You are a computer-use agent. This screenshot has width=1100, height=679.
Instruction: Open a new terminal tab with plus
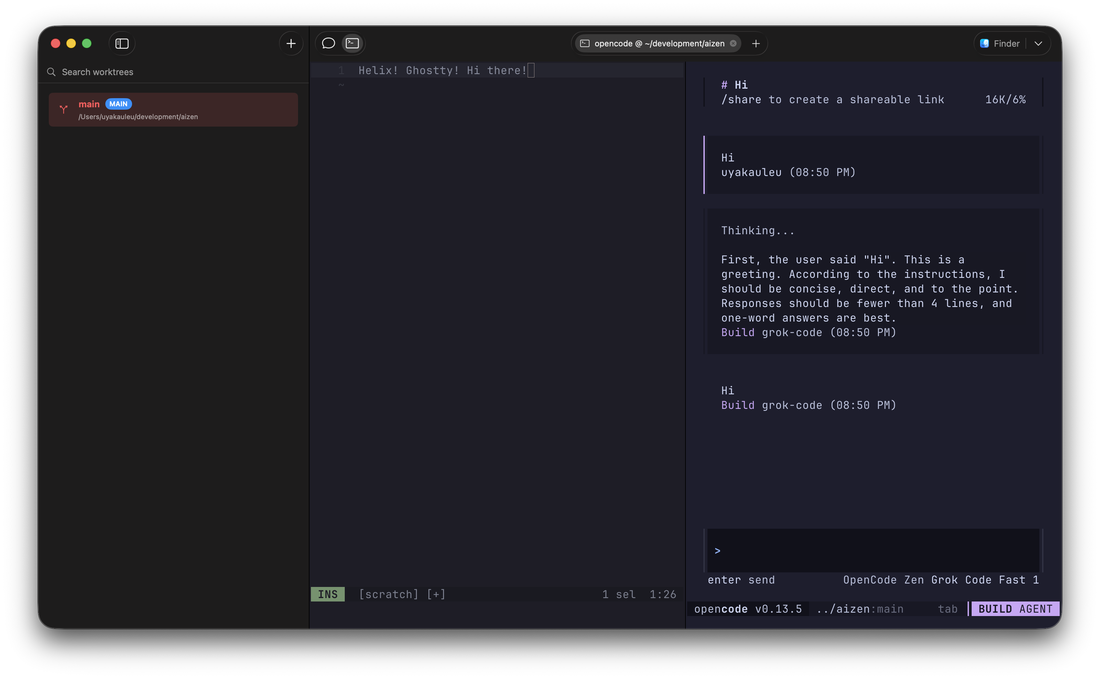(756, 44)
